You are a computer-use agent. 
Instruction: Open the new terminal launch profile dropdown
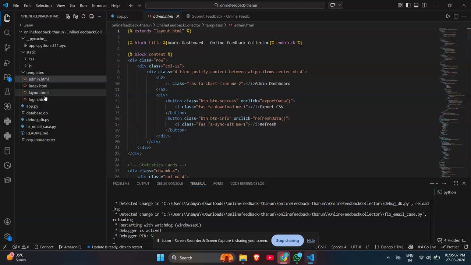pyautogui.click(x=437, y=183)
